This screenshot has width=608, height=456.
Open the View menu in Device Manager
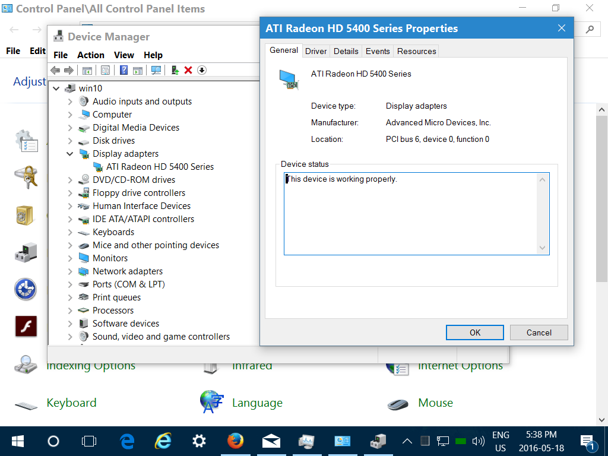point(124,55)
